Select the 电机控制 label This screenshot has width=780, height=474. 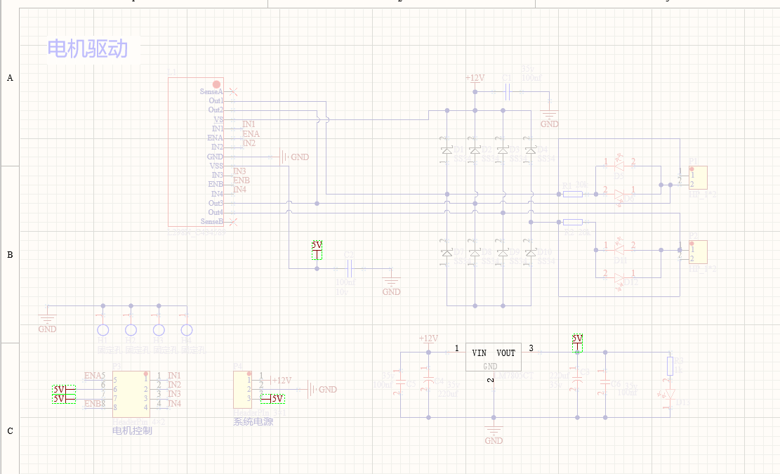(132, 430)
